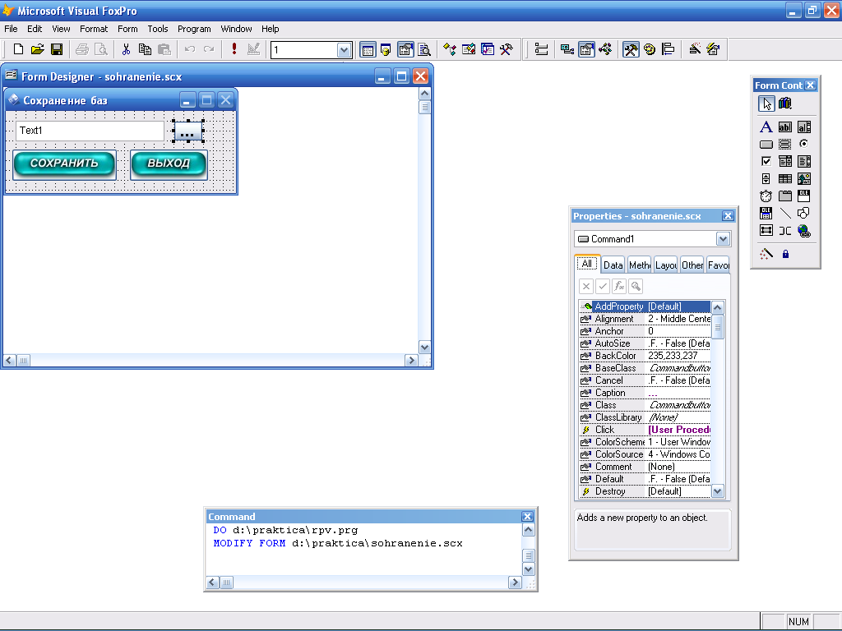This screenshot has width=842, height=631.
Task: Select the BackColor property row
Action: point(645,356)
